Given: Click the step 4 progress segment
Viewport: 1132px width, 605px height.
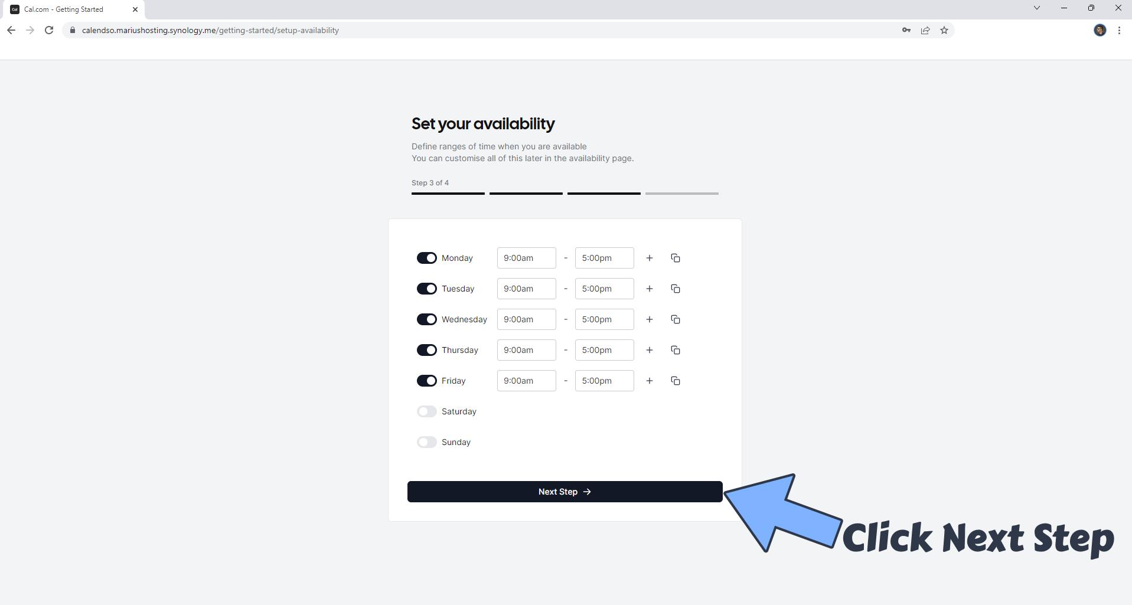Looking at the screenshot, I should point(681,194).
